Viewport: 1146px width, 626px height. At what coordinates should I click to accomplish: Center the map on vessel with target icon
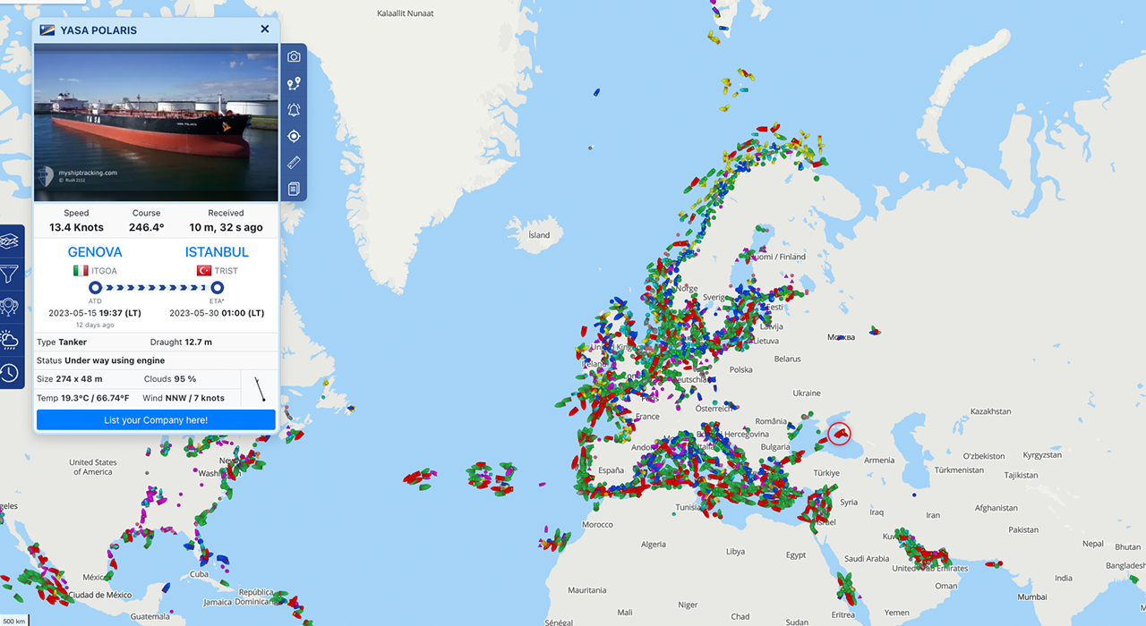pos(294,137)
